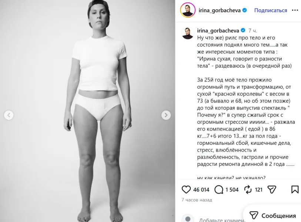Like the post with the heart icon
Image resolution: width=301 pixels, height=222 pixels.
click(186, 189)
